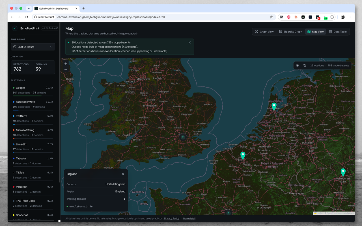Zoom in the map with plus button

click(66, 64)
